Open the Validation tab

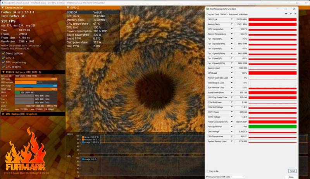(x=243, y=14)
